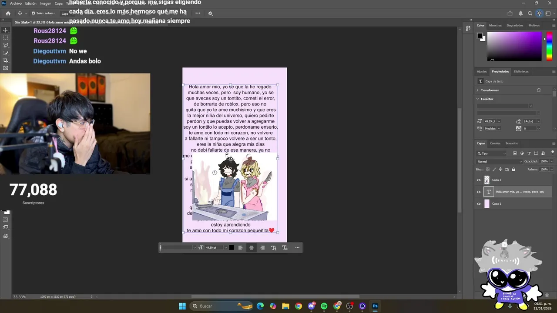The height and width of the screenshot is (313, 557).
Task: Select the Rectangular Marquee tool
Action: coord(6,38)
